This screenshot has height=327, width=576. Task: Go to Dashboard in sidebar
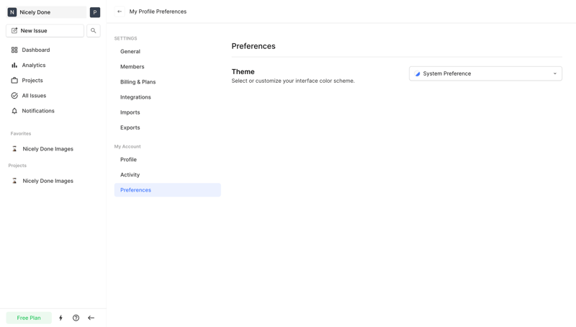click(35, 50)
